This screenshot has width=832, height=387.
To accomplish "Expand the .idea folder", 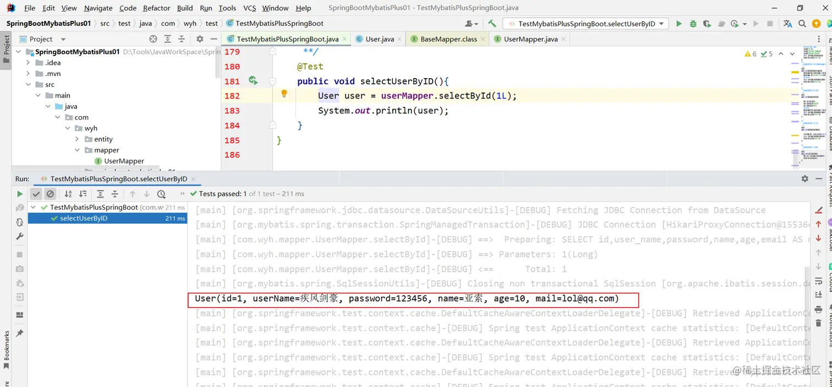I will tap(28, 63).
